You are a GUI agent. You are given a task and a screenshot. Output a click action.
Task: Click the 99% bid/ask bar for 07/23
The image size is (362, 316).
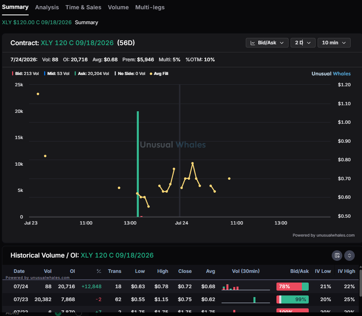coord(293,299)
